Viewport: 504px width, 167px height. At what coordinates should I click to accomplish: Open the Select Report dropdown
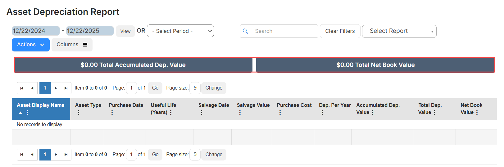[399, 31]
